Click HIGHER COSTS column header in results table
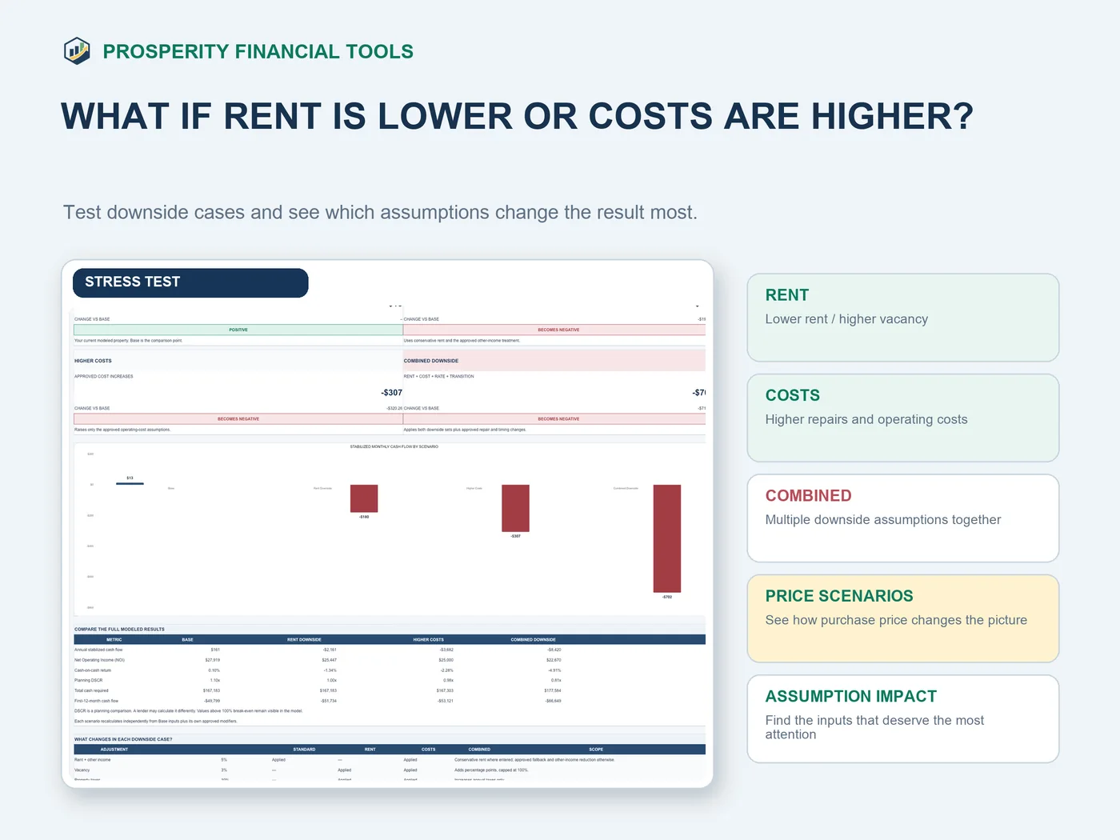The image size is (1120, 840). [428, 639]
